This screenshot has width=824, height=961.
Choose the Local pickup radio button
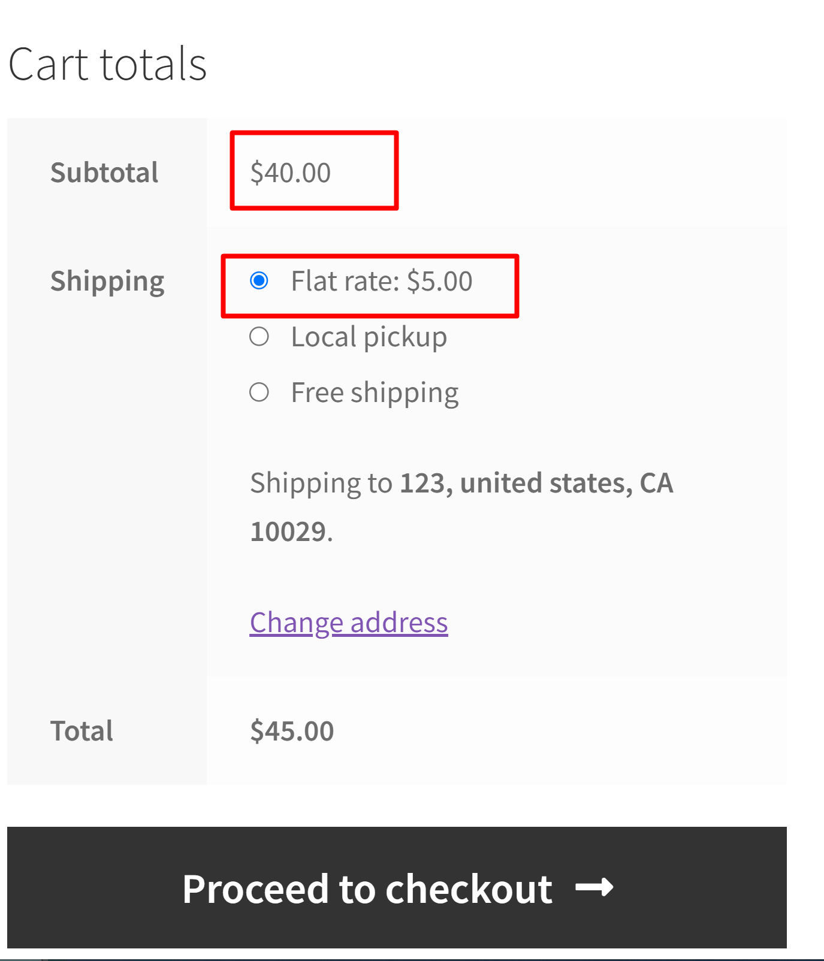259,337
